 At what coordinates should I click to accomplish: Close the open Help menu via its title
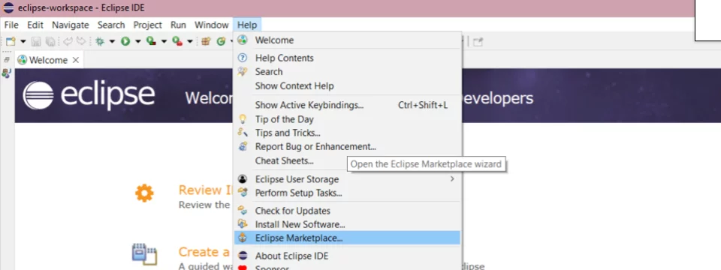coord(247,25)
